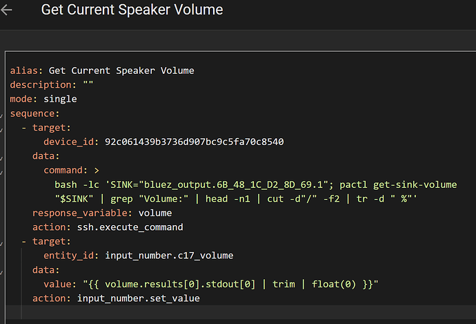Click 'ssh.execute_command' action value
The width and height of the screenshot is (476, 324).
click(130, 227)
